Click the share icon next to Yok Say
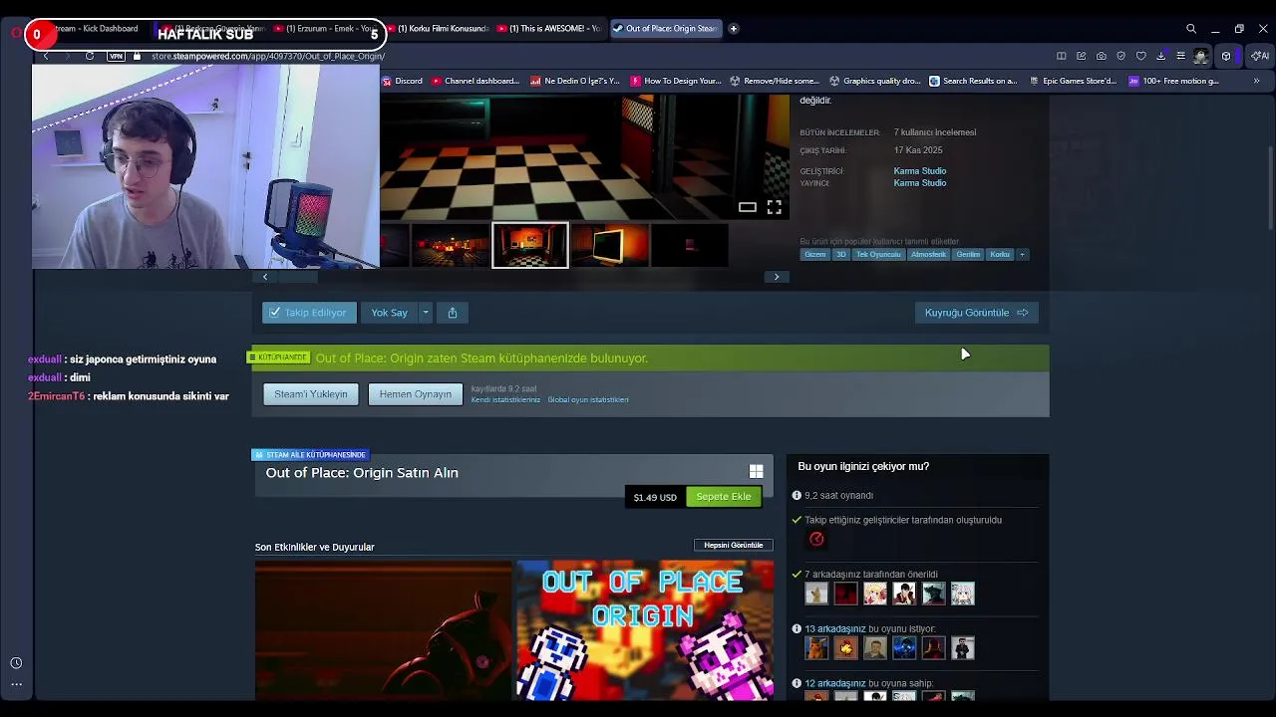The width and height of the screenshot is (1276, 717). (453, 313)
